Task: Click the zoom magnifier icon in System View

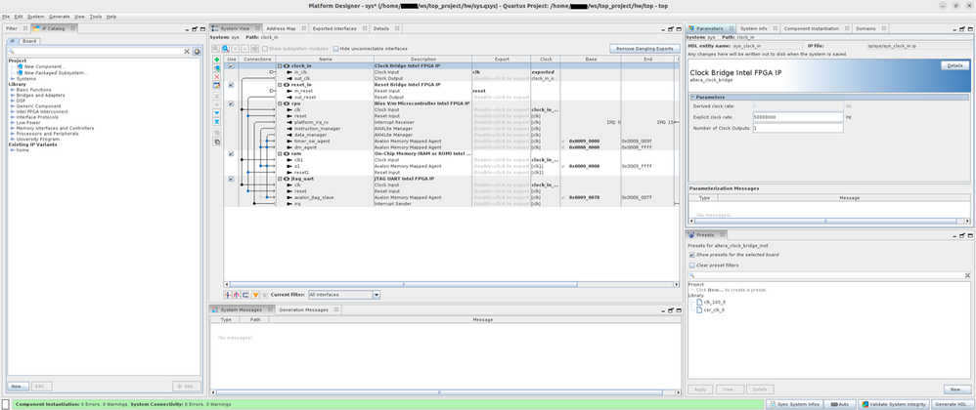Action: pyautogui.click(x=226, y=48)
